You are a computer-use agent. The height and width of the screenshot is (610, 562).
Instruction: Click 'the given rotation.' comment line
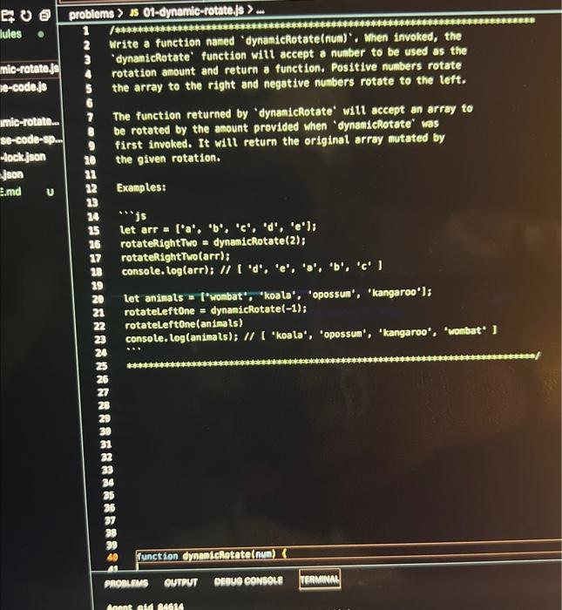coord(167,159)
